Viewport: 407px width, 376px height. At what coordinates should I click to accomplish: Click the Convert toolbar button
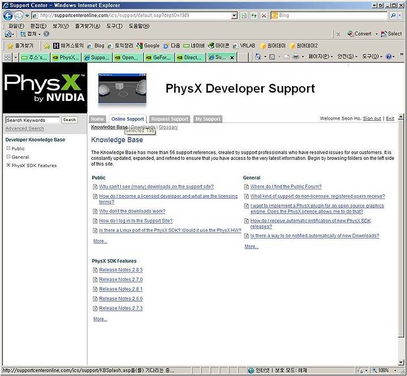tap(360, 34)
